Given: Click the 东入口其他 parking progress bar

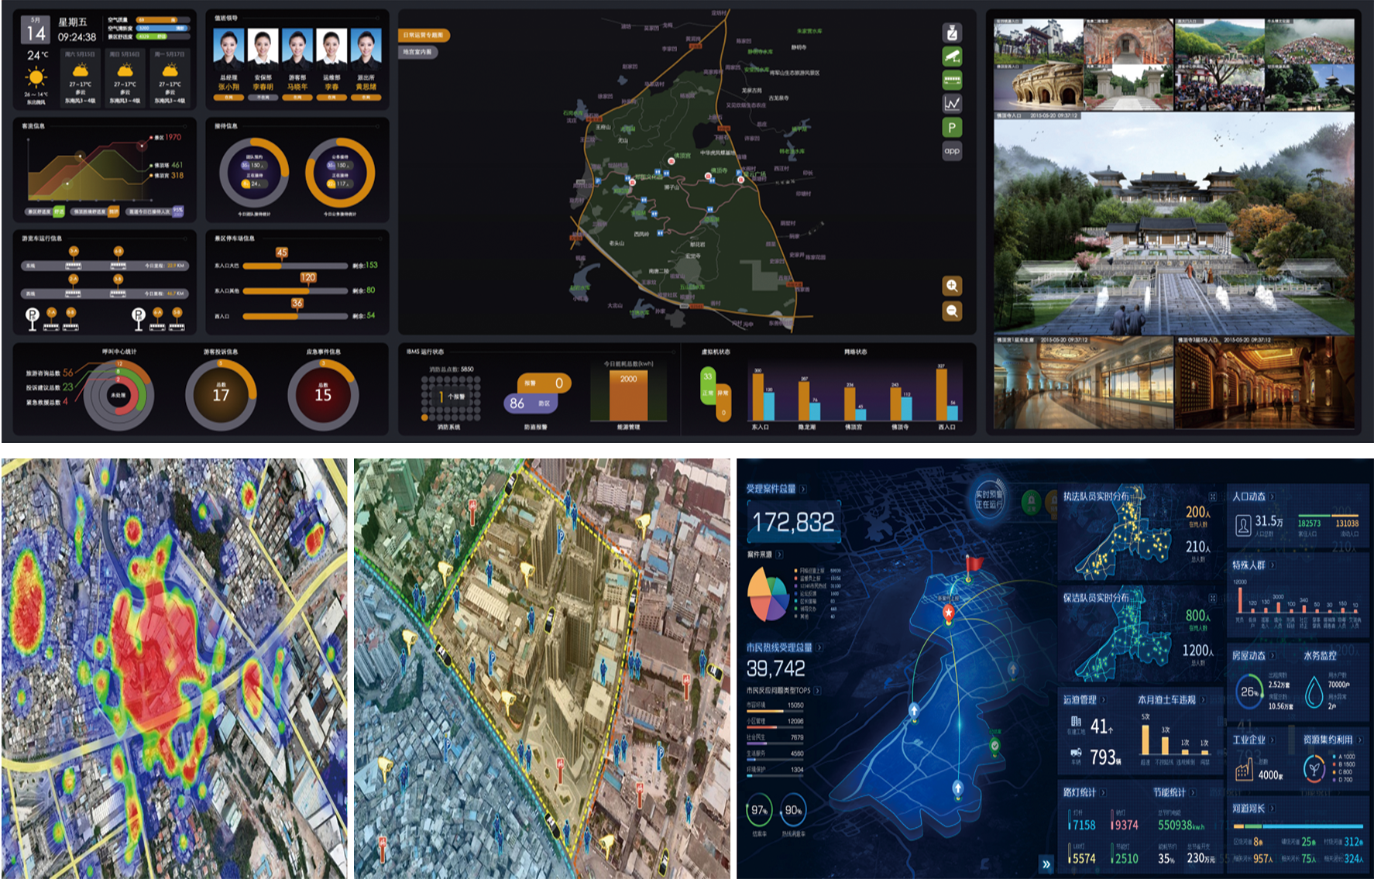Looking at the screenshot, I should tap(295, 290).
